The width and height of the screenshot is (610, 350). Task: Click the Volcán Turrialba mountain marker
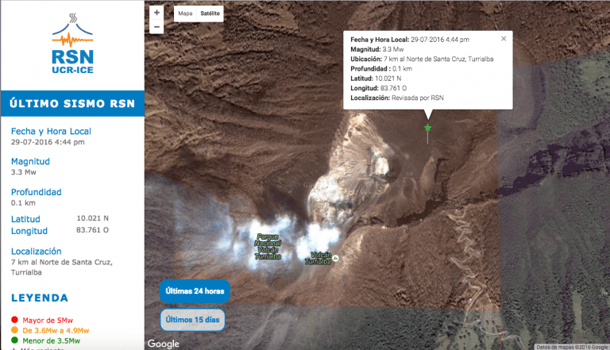click(335, 258)
